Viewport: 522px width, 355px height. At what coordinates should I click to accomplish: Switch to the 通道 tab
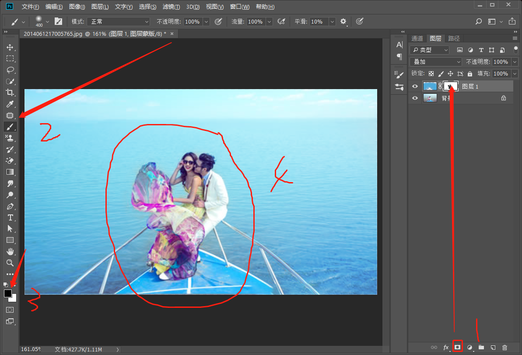point(417,38)
